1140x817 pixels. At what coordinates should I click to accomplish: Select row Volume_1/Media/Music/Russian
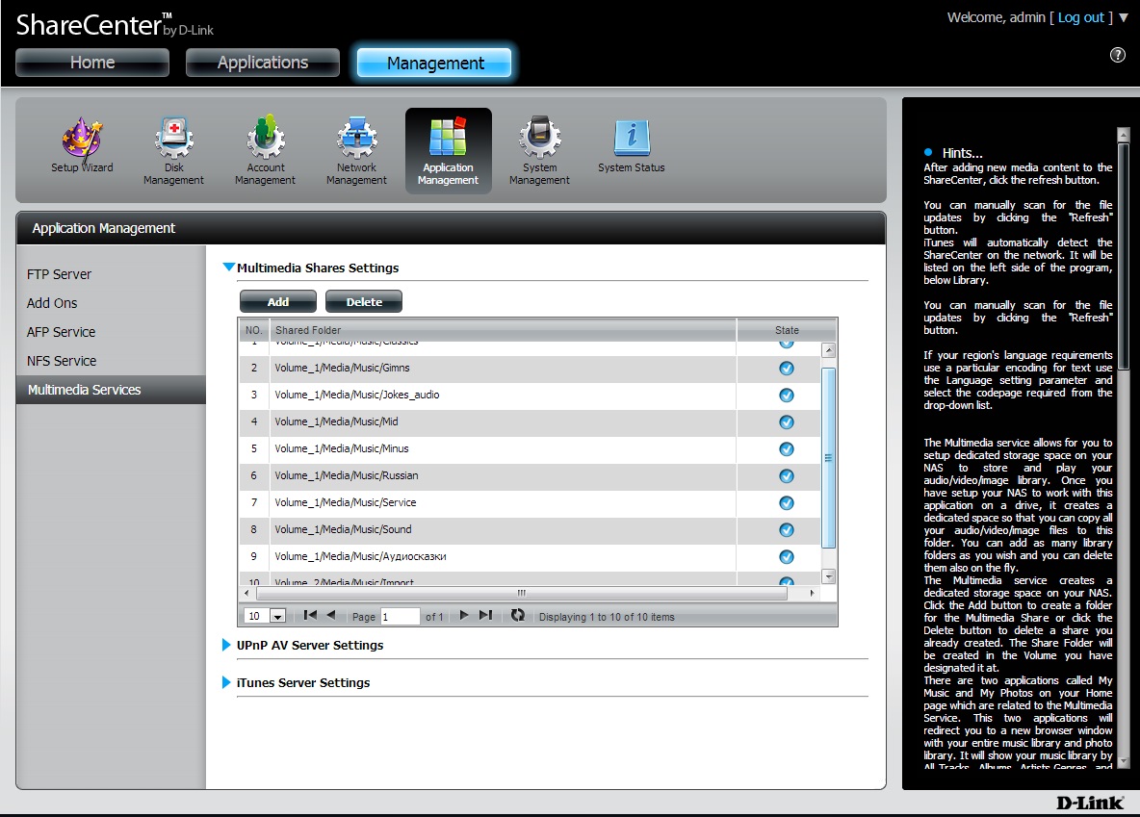(x=530, y=476)
